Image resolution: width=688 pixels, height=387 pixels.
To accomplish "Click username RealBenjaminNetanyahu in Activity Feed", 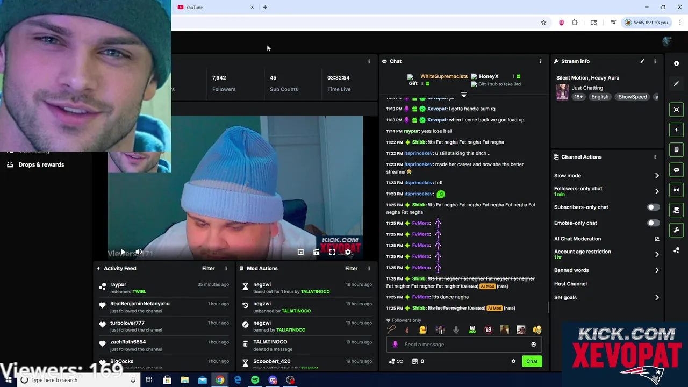I will [x=140, y=304].
